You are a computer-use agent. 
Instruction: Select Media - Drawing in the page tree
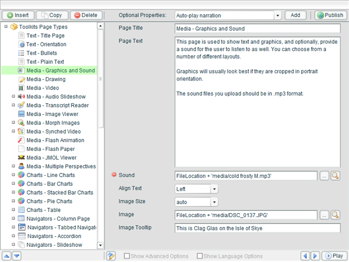pyautogui.click(x=46, y=79)
